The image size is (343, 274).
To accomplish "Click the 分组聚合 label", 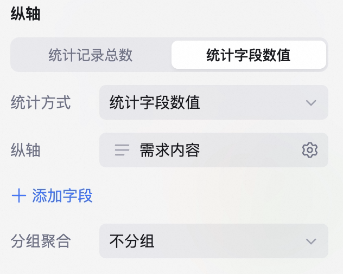I will click(41, 241).
